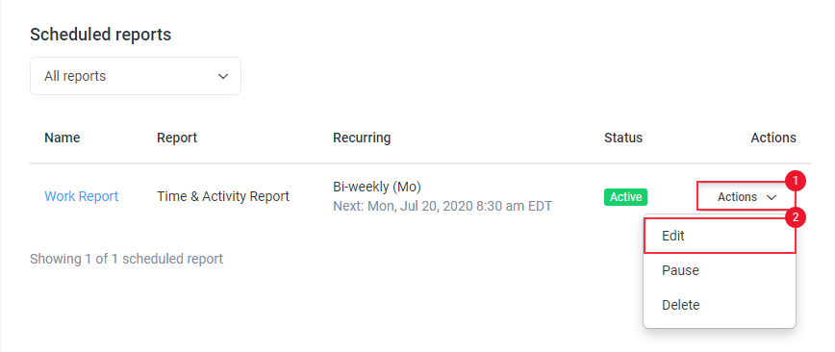Click the red annotation badge numbered 2
835x352 pixels.
click(x=796, y=217)
